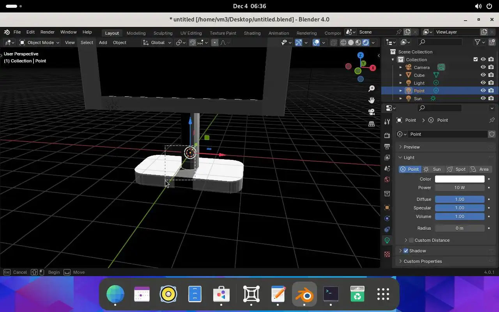Collapse the Collection tree arrow
Image resolution: width=499 pixels, height=312 pixels.
point(393,60)
